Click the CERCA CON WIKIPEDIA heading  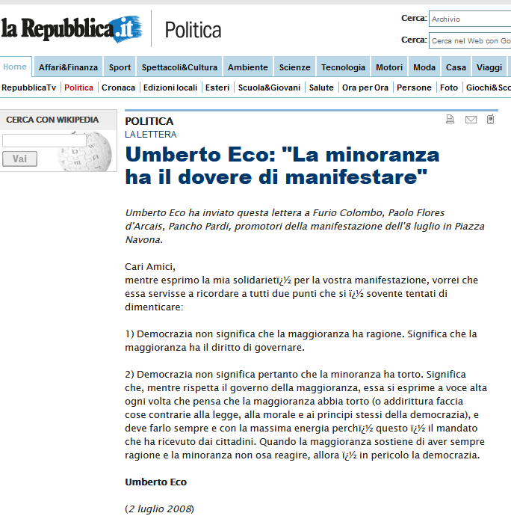[x=52, y=120]
